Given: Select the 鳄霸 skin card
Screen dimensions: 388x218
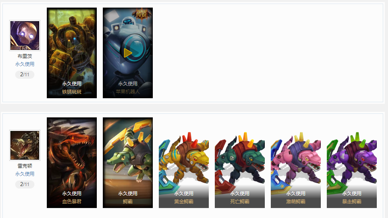Looking at the screenshot, I should pos(128,163).
